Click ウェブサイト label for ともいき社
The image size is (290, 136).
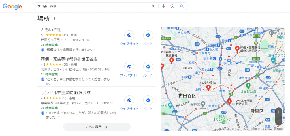[129, 44]
